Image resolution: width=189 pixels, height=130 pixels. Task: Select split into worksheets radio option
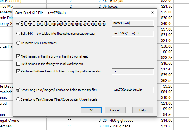[19, 24]
